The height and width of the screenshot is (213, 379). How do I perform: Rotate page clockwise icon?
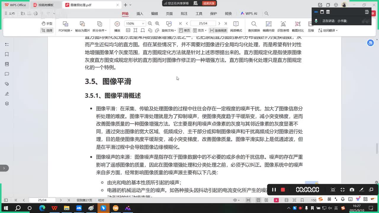point(157,30)
